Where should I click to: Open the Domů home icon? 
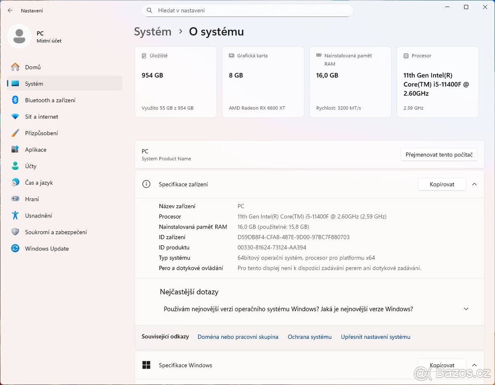click(x=15, y=67)
